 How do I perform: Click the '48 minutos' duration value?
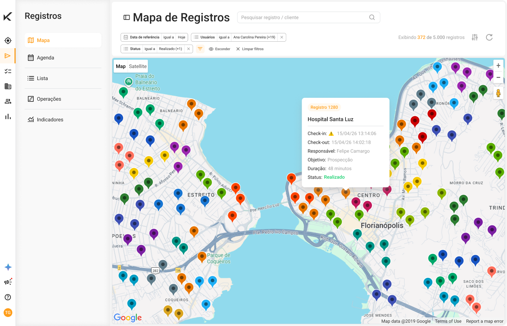(340, 168)
